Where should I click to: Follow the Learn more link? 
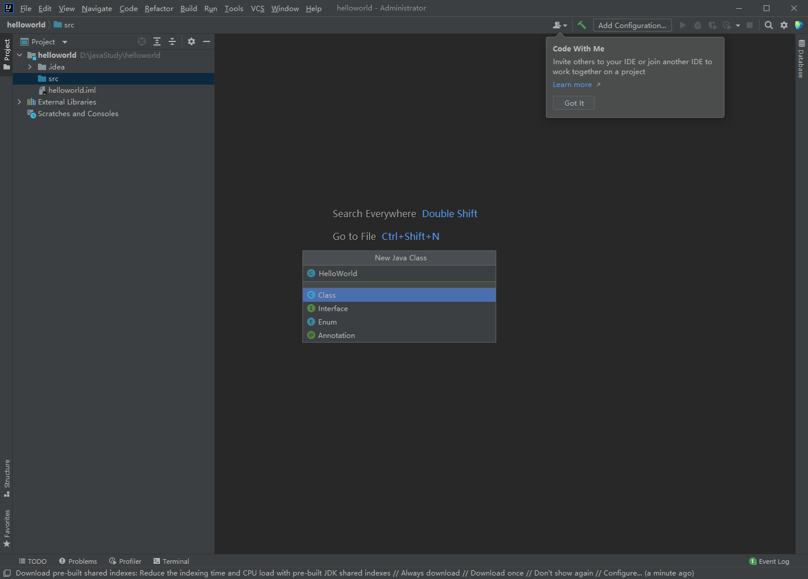[x=573, y=85]
